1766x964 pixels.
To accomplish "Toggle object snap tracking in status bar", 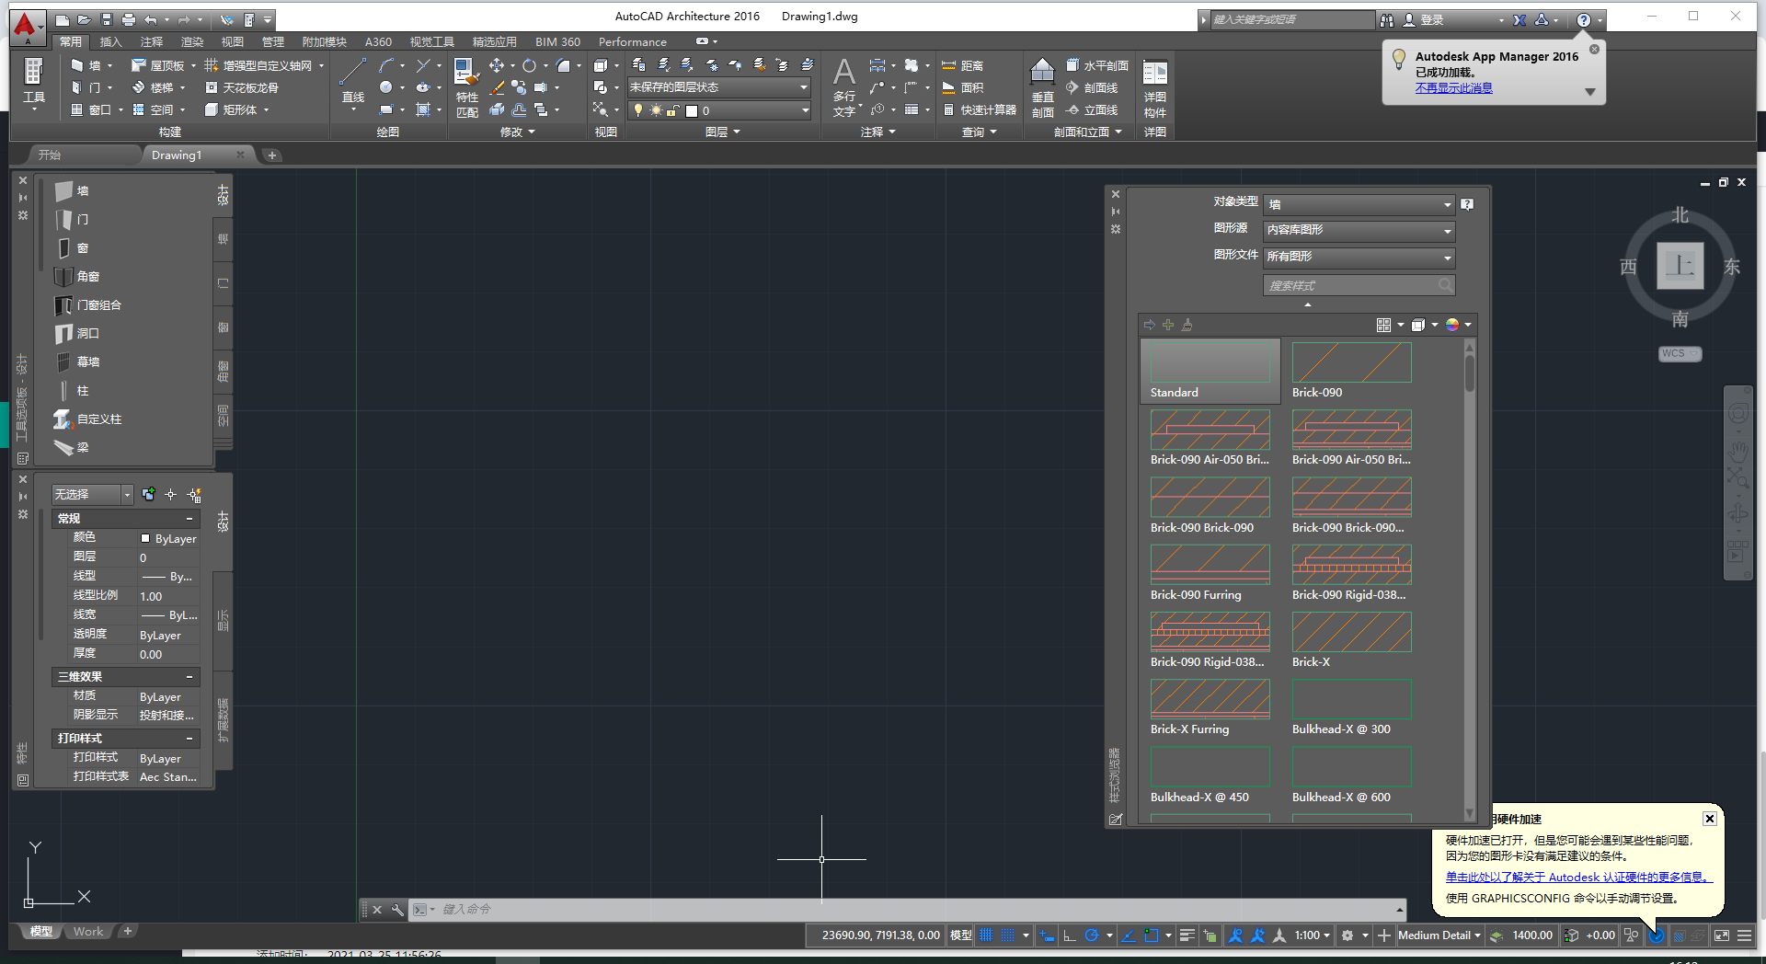I will click(x=1129, y=935).
